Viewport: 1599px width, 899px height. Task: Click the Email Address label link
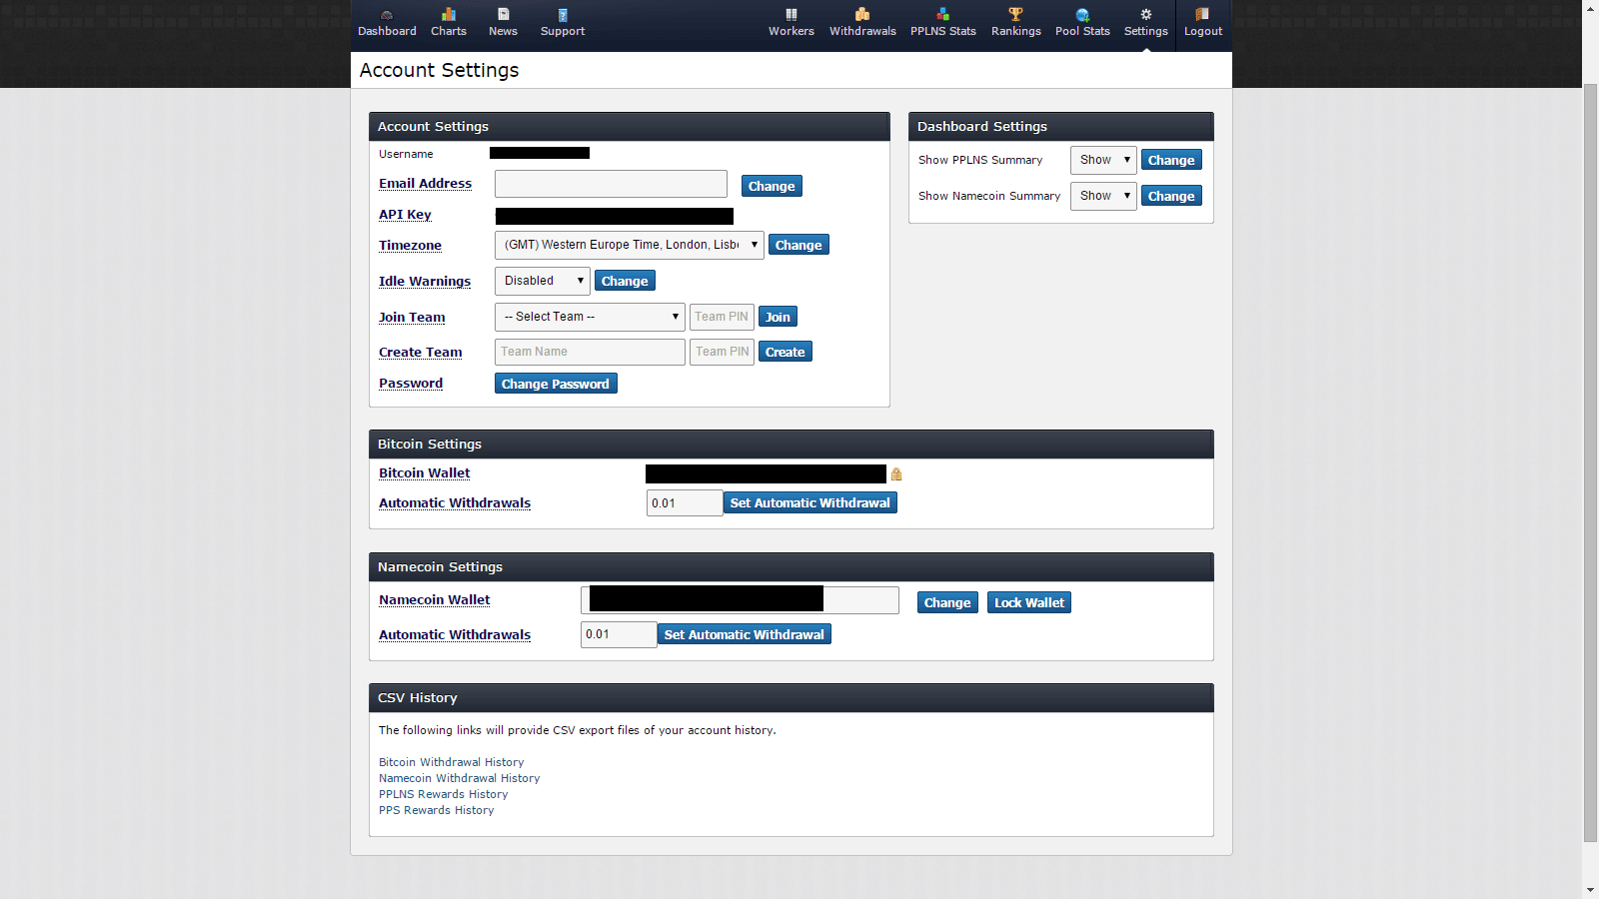tap(425, 184)
